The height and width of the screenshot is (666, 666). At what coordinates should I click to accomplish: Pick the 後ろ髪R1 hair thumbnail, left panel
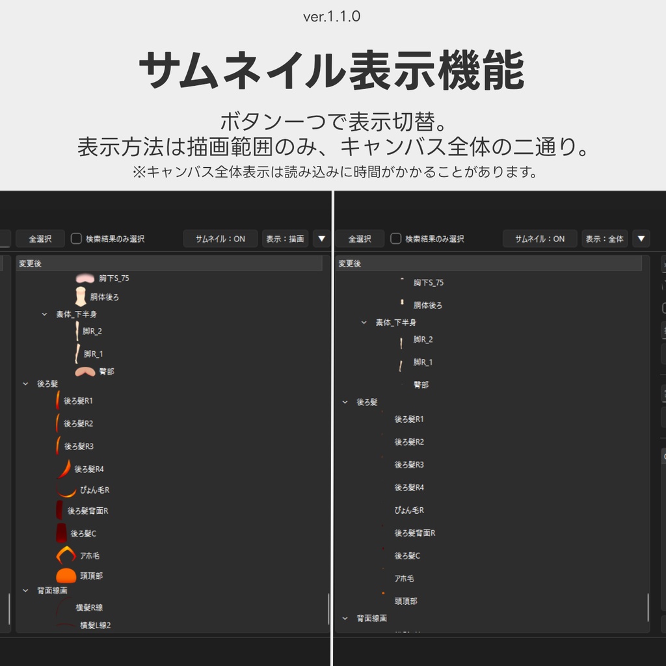point(57,401)
